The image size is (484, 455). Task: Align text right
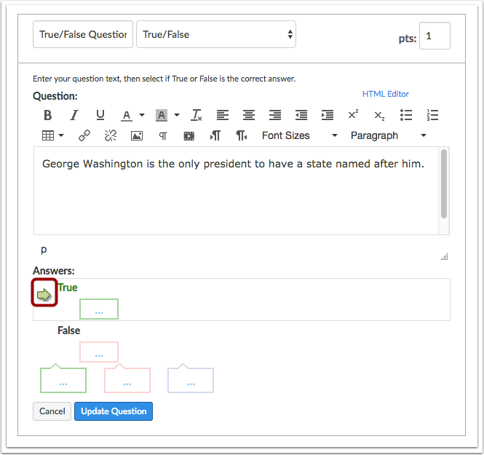click(275, 116)
